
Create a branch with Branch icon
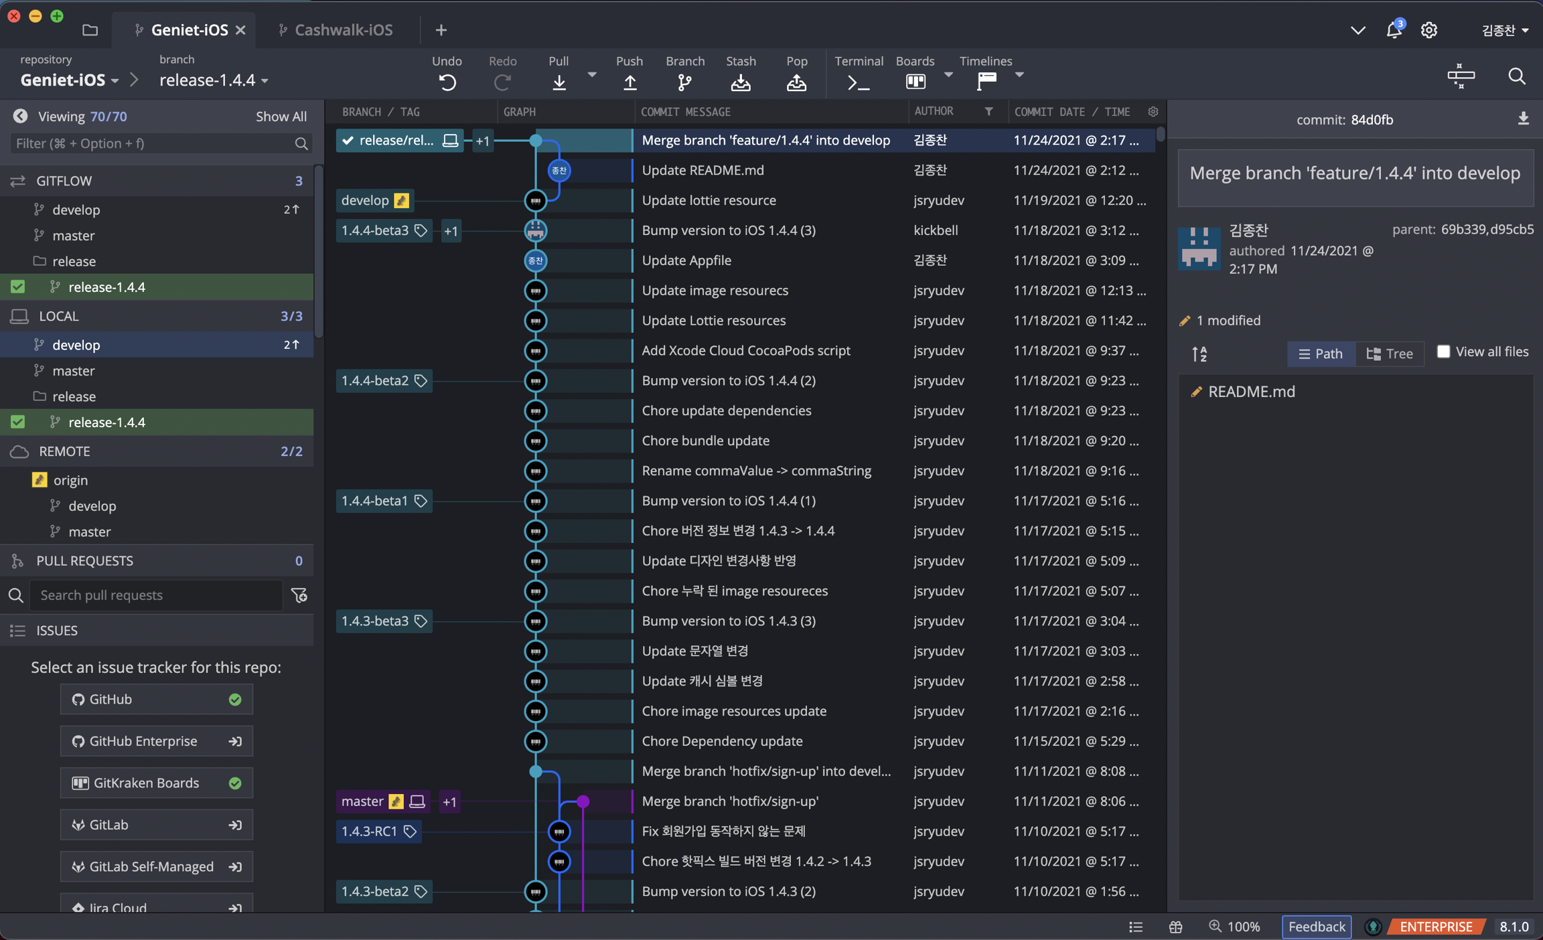click(684, 82)
